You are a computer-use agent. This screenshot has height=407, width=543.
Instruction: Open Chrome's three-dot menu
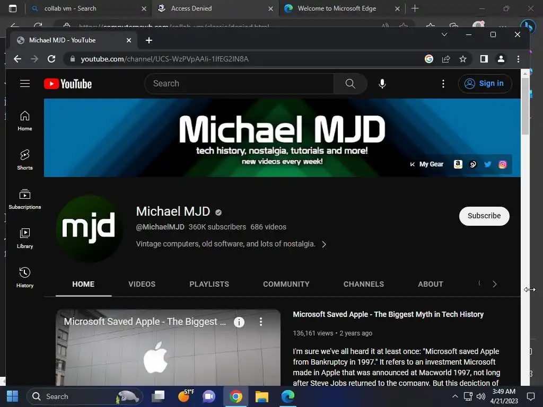point(518,59)
